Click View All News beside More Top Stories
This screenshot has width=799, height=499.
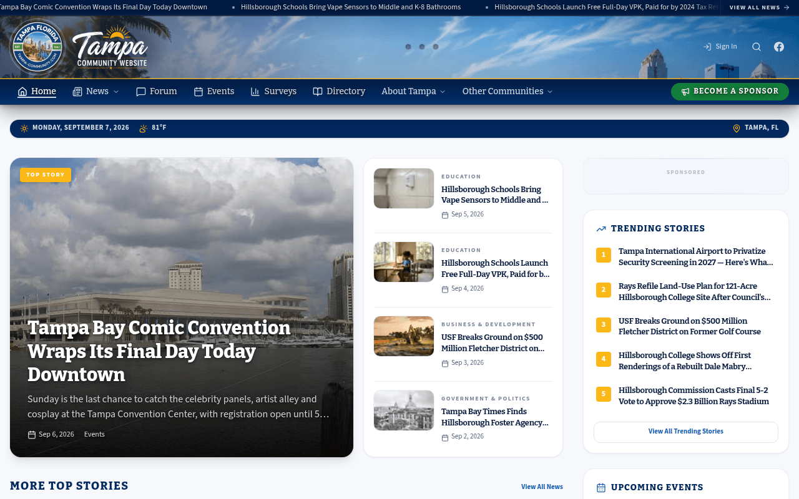(542, 487)
